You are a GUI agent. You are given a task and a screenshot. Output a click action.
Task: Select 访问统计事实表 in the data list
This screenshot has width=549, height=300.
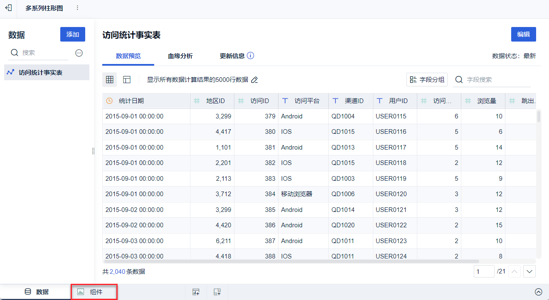click(x=40, y=73)
